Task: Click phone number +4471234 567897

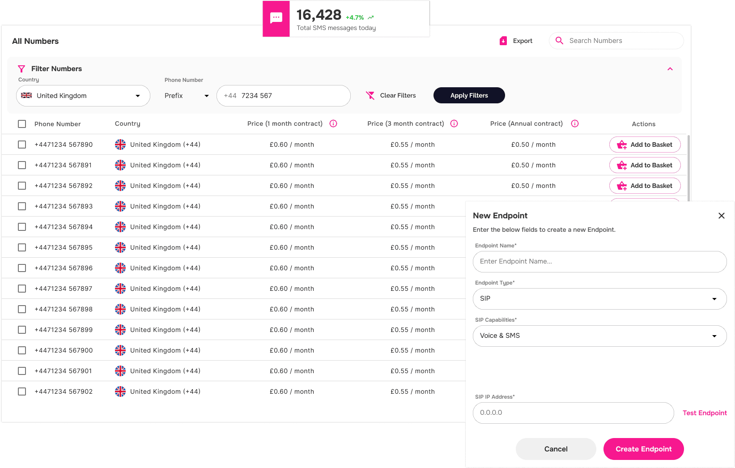Action: click(x=64, y=289)
